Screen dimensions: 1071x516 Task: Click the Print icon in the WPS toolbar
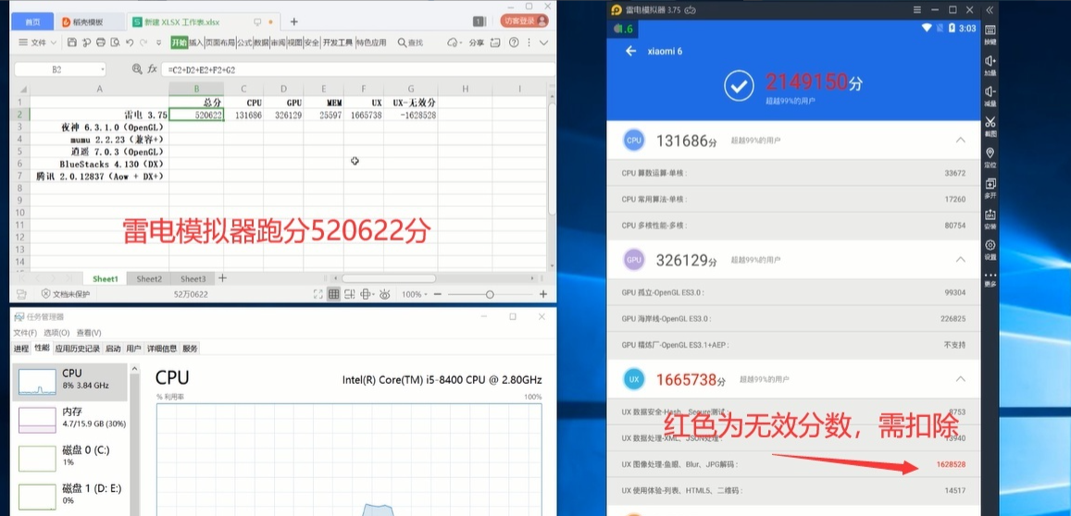pyautogui.click(x=101, y=43)
